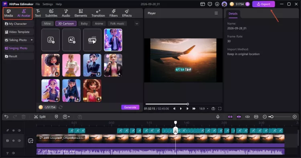Click the add photo upload tile
Viewport: 301px width, 158px height.
[x=51, y=40]
